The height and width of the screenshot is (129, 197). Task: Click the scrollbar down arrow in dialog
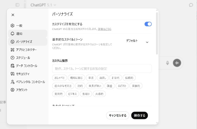157,123
